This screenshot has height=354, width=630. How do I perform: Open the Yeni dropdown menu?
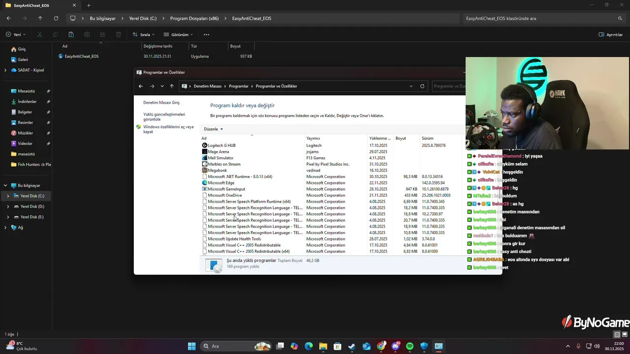pyautogui.click(x=16, y=34)
